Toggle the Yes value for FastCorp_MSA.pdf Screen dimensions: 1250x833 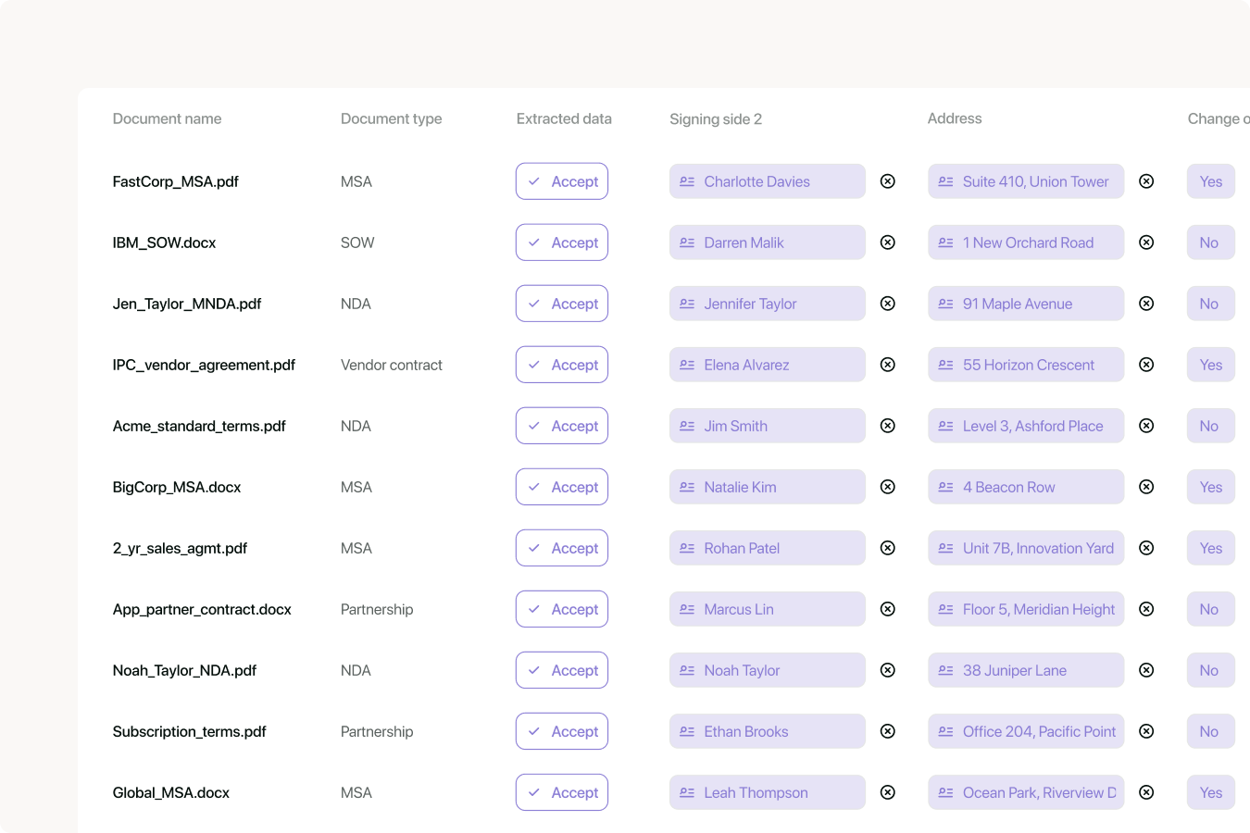click(x=1210, y=181)
